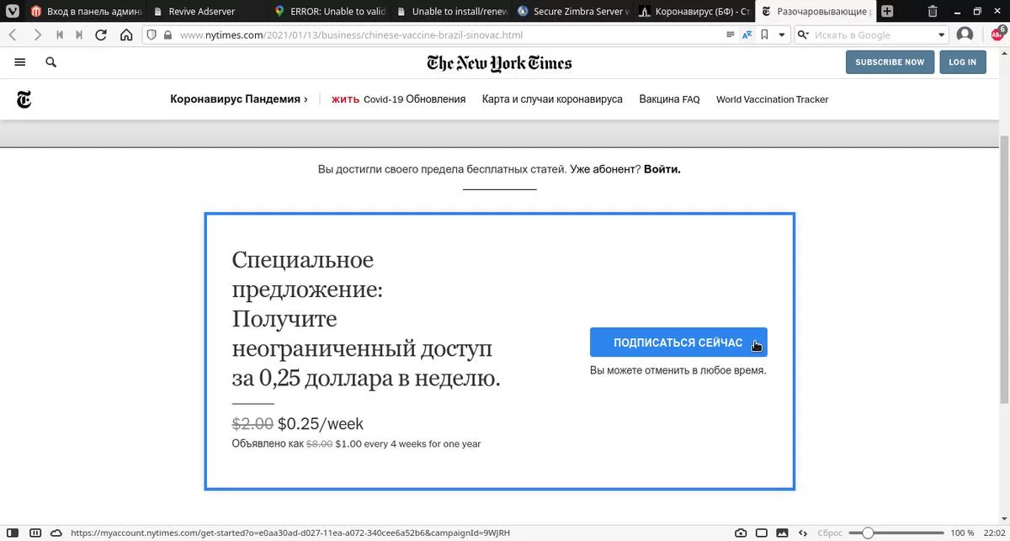Screen dimensions: 1010x541
Task: Switch to the Revive Adserver tab
Action: pos(202,12)
